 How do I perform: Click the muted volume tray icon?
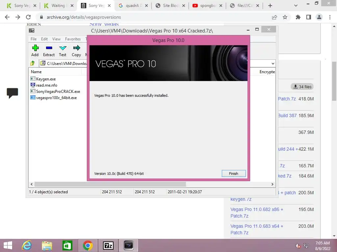click(x=298, y=245)
